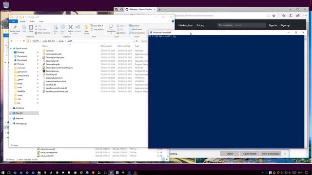The height and width of the screenshot is (175, 312).
Task: Click the Windows Start button
Action: pos(3,173)
